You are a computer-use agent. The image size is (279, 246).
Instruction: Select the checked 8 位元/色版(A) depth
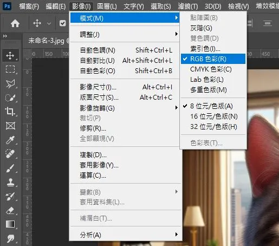click(213, 106)
